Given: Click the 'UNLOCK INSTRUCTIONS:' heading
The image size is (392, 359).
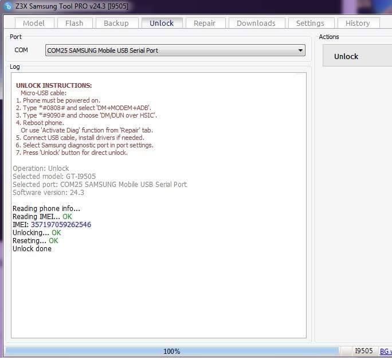Looking at the screenshot, I should click(54, 85).
